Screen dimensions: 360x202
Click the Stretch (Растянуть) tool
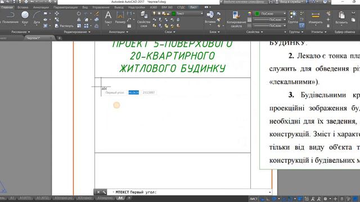[x=64, y=26]
